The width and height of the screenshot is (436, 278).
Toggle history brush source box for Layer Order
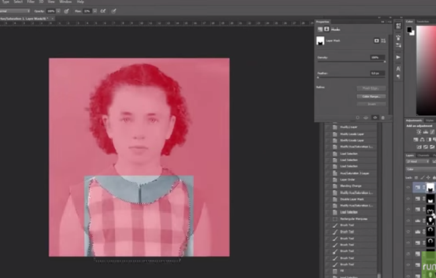click(328, 180)
